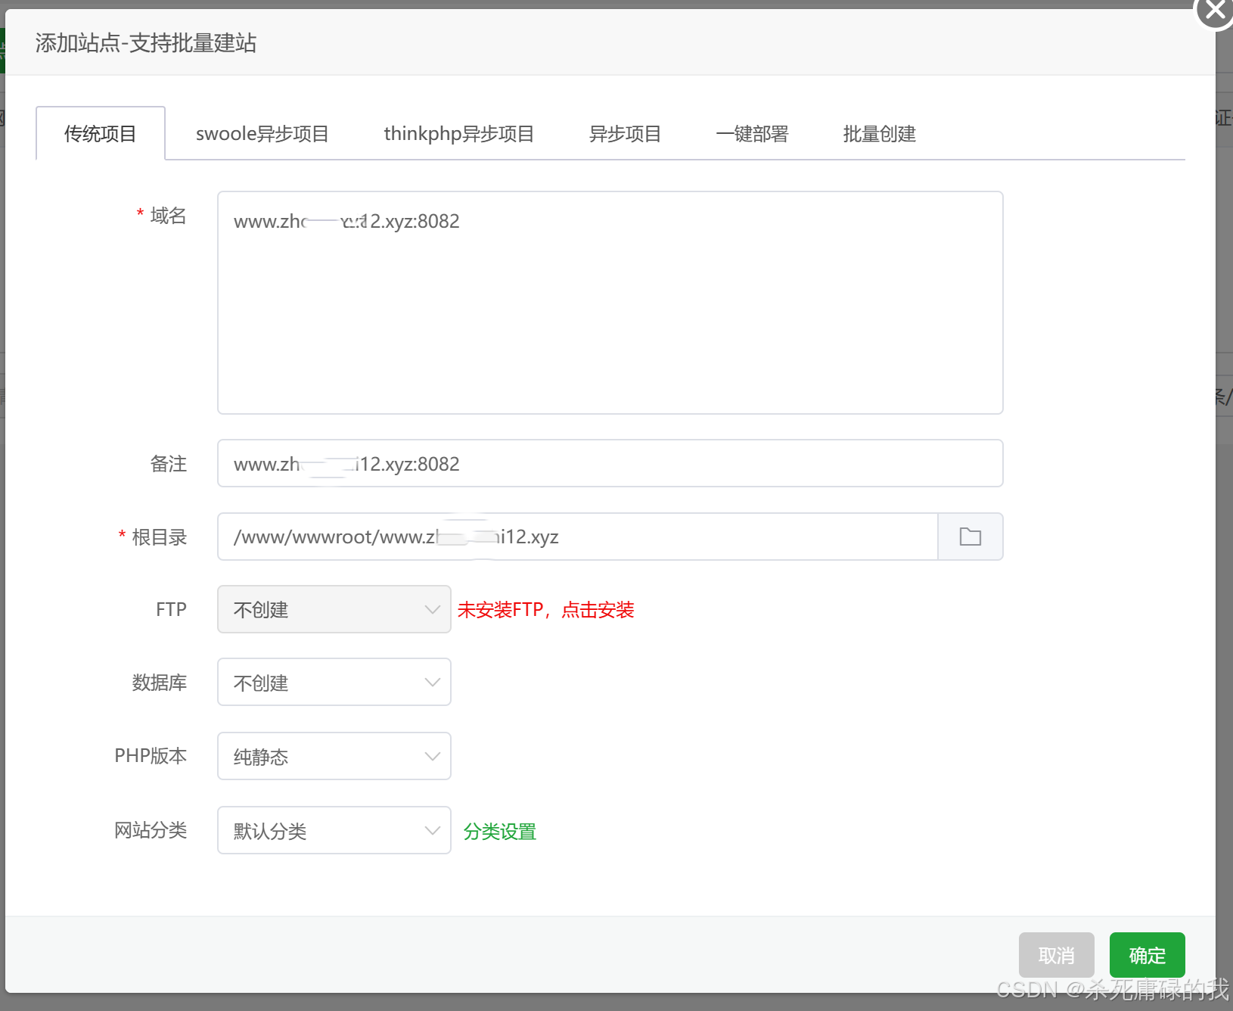
Task: Select the thinkphp异步项目 tab
Action: pos(458,134)
